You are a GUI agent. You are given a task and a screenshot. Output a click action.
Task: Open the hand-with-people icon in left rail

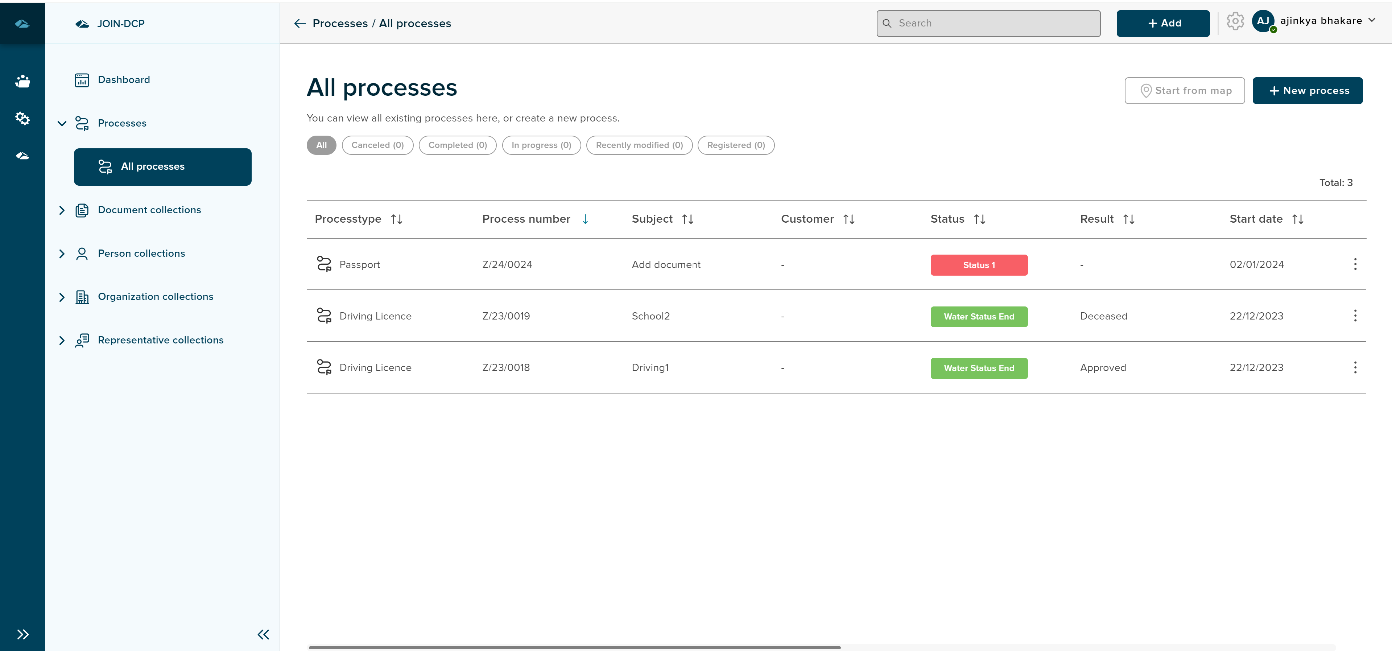[x=22, y=81]
